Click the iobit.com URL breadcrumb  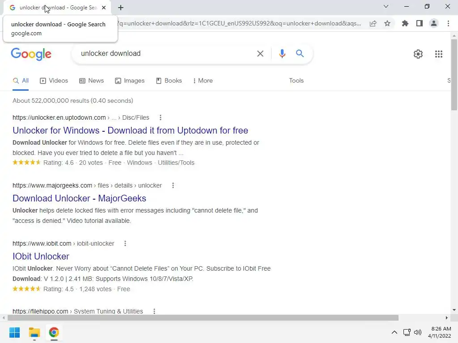[63, 243]
